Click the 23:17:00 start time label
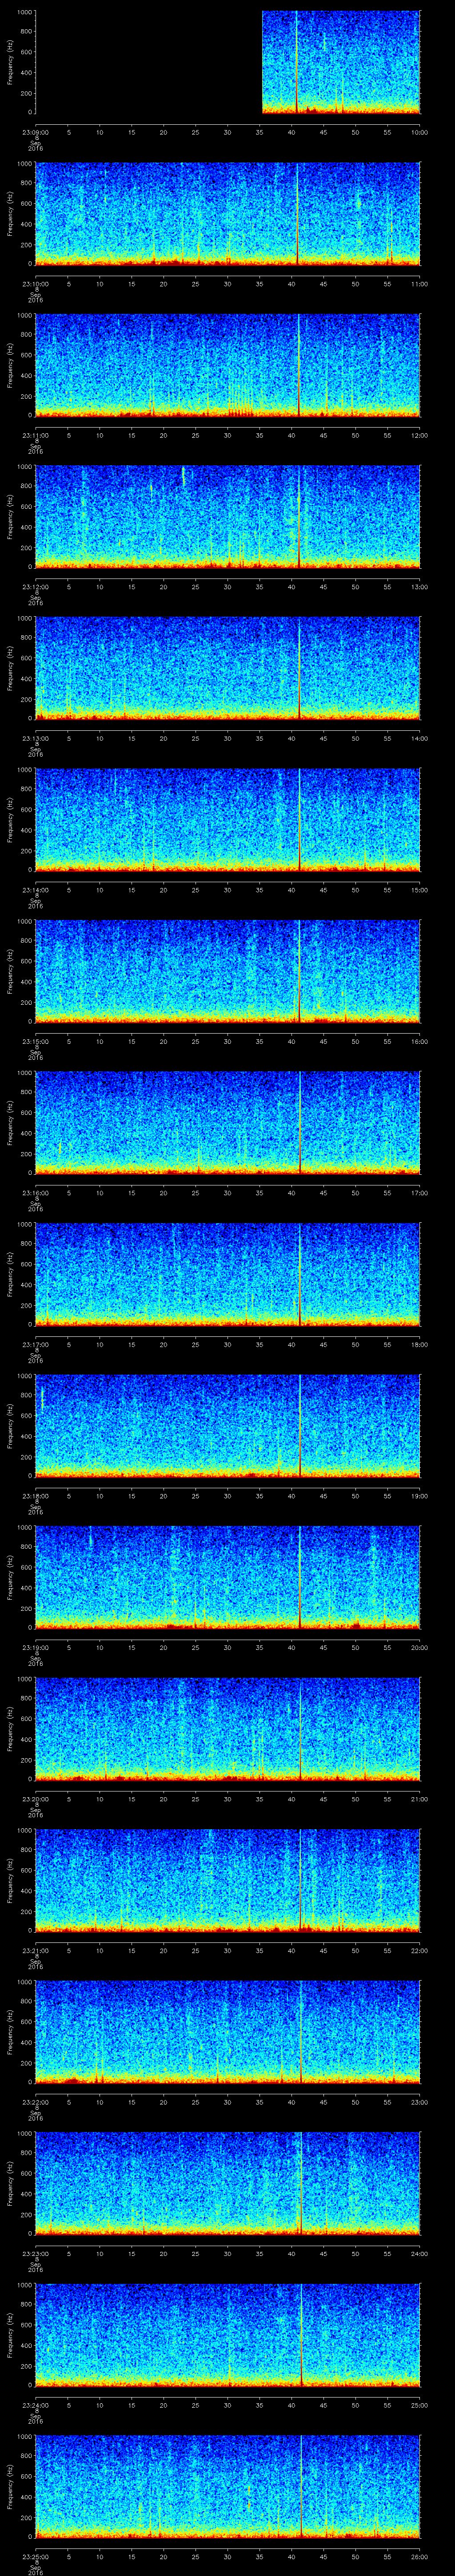The image size is (455, 2576). tap(36, 1344)
